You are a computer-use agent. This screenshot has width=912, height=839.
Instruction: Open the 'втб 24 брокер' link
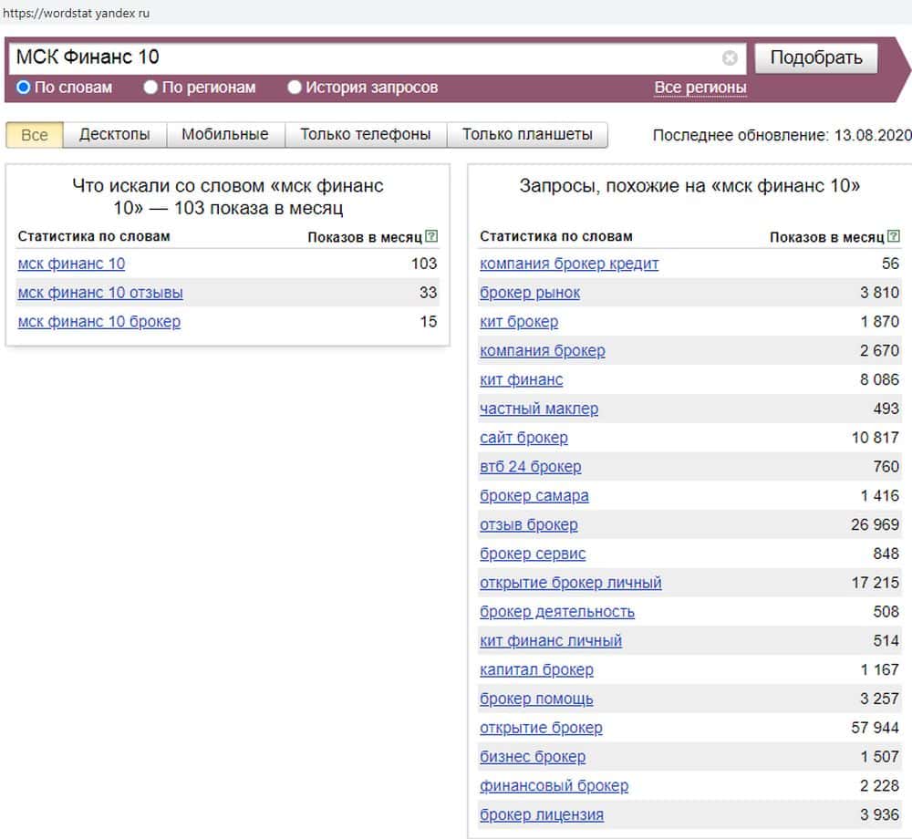coord(530,467)
